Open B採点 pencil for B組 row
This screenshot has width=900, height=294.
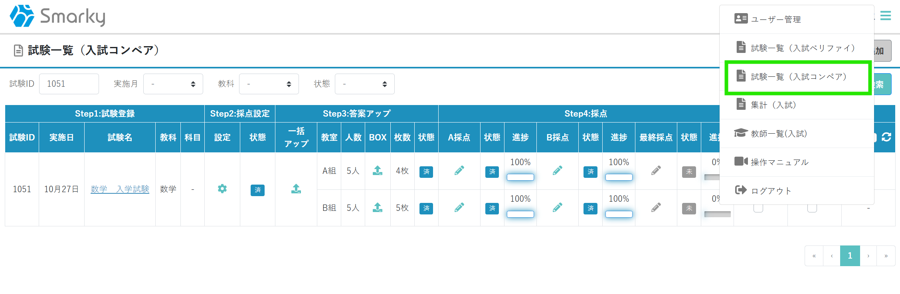coord(558,208)
